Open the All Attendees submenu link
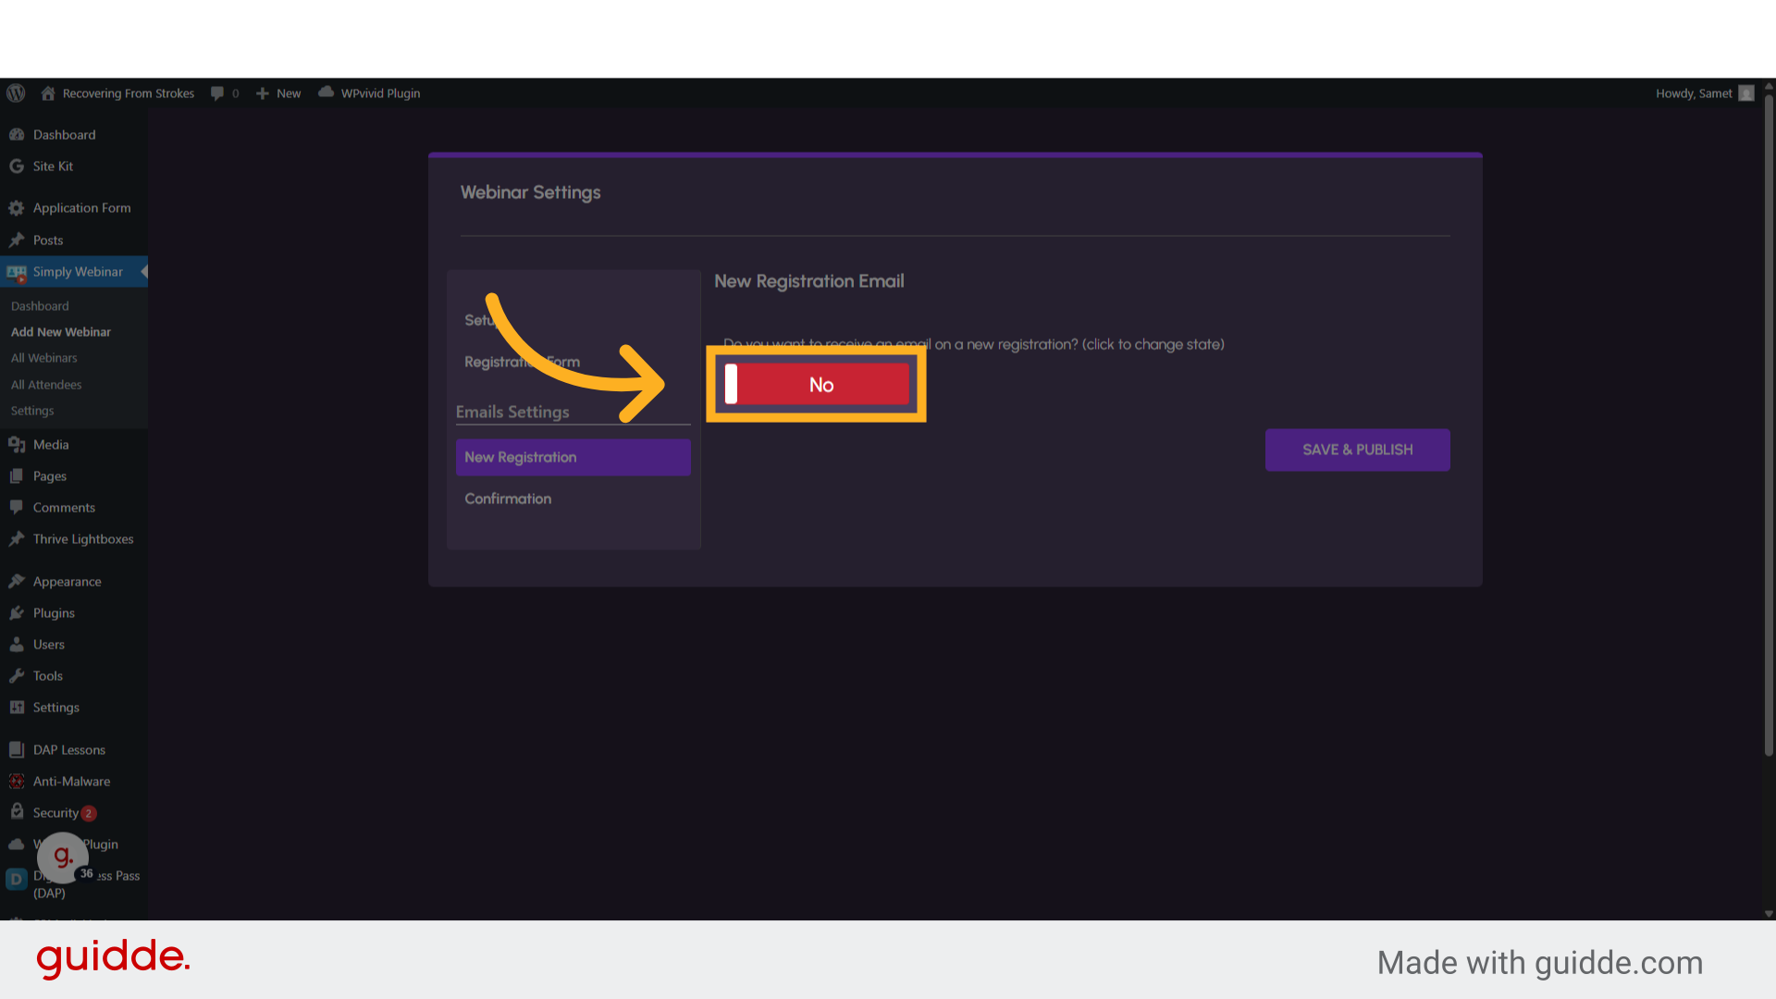1776x999 pixels. tap(46, 385)
